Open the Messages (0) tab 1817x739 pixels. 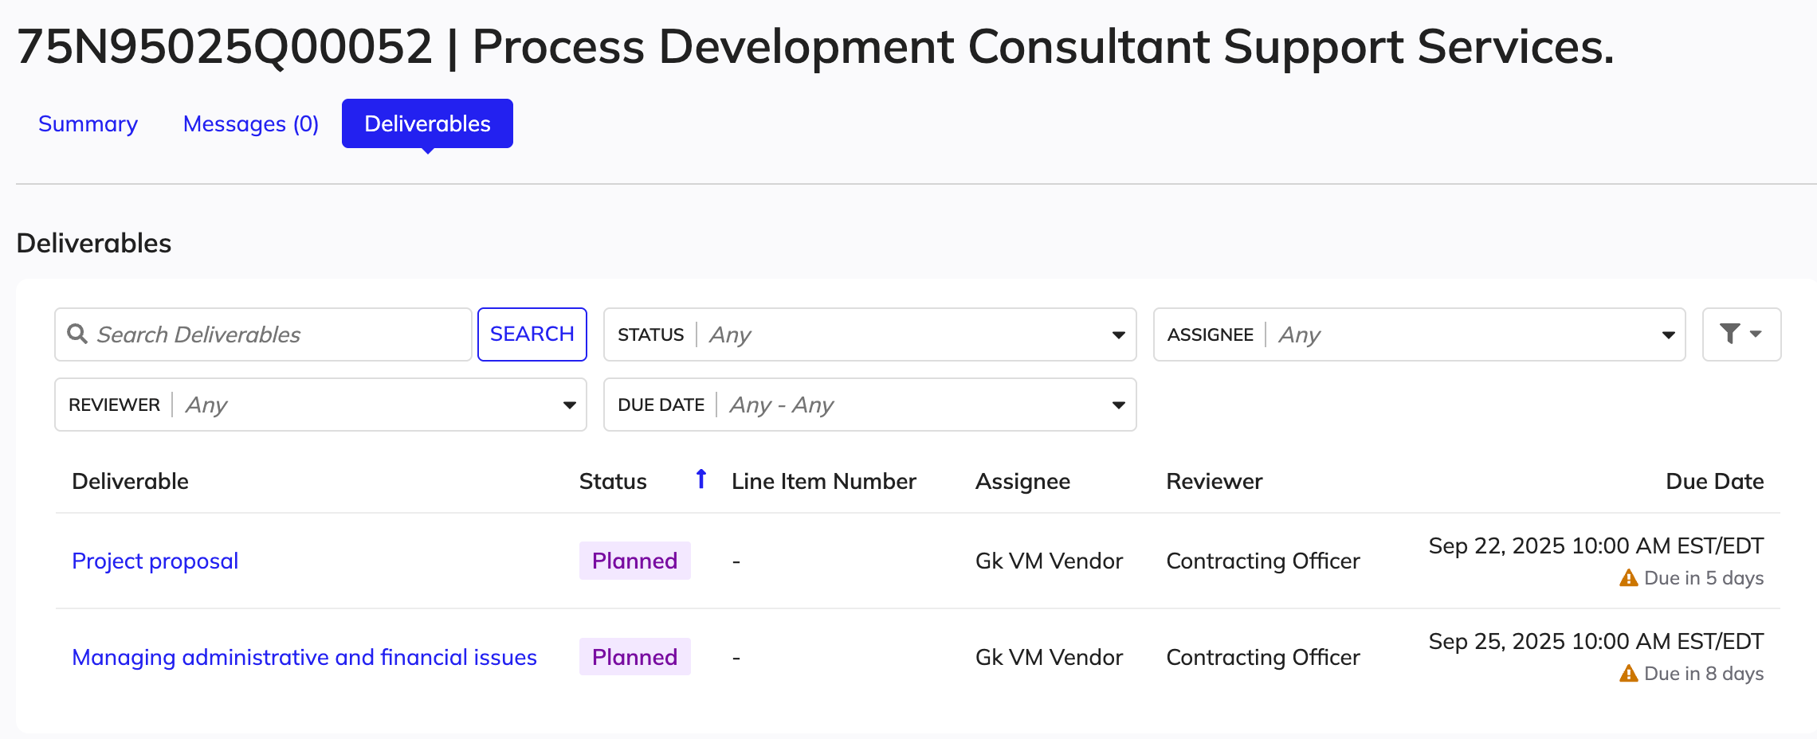pyautogui.click(x=250, y=123)
